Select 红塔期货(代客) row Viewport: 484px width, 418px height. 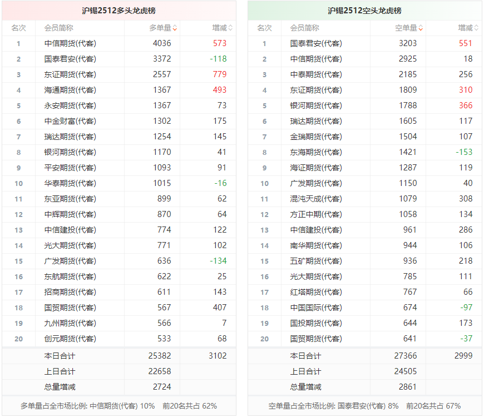tap(364, 292)
